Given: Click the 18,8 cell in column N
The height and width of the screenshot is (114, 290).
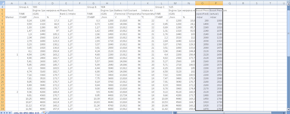Looking at the screenshot, I should 189,21.
